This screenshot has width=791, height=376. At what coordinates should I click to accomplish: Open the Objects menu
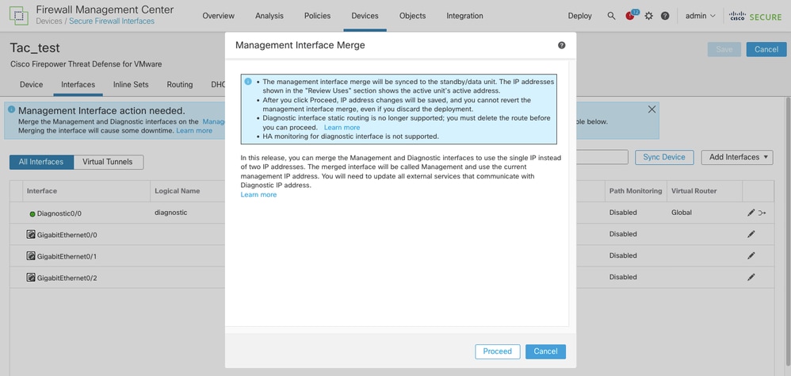click(413, 16)
